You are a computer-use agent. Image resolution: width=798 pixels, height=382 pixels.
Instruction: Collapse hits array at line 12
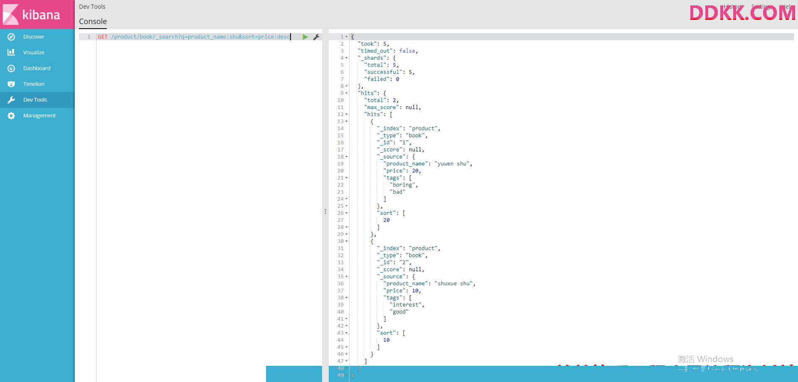[347, 114]
